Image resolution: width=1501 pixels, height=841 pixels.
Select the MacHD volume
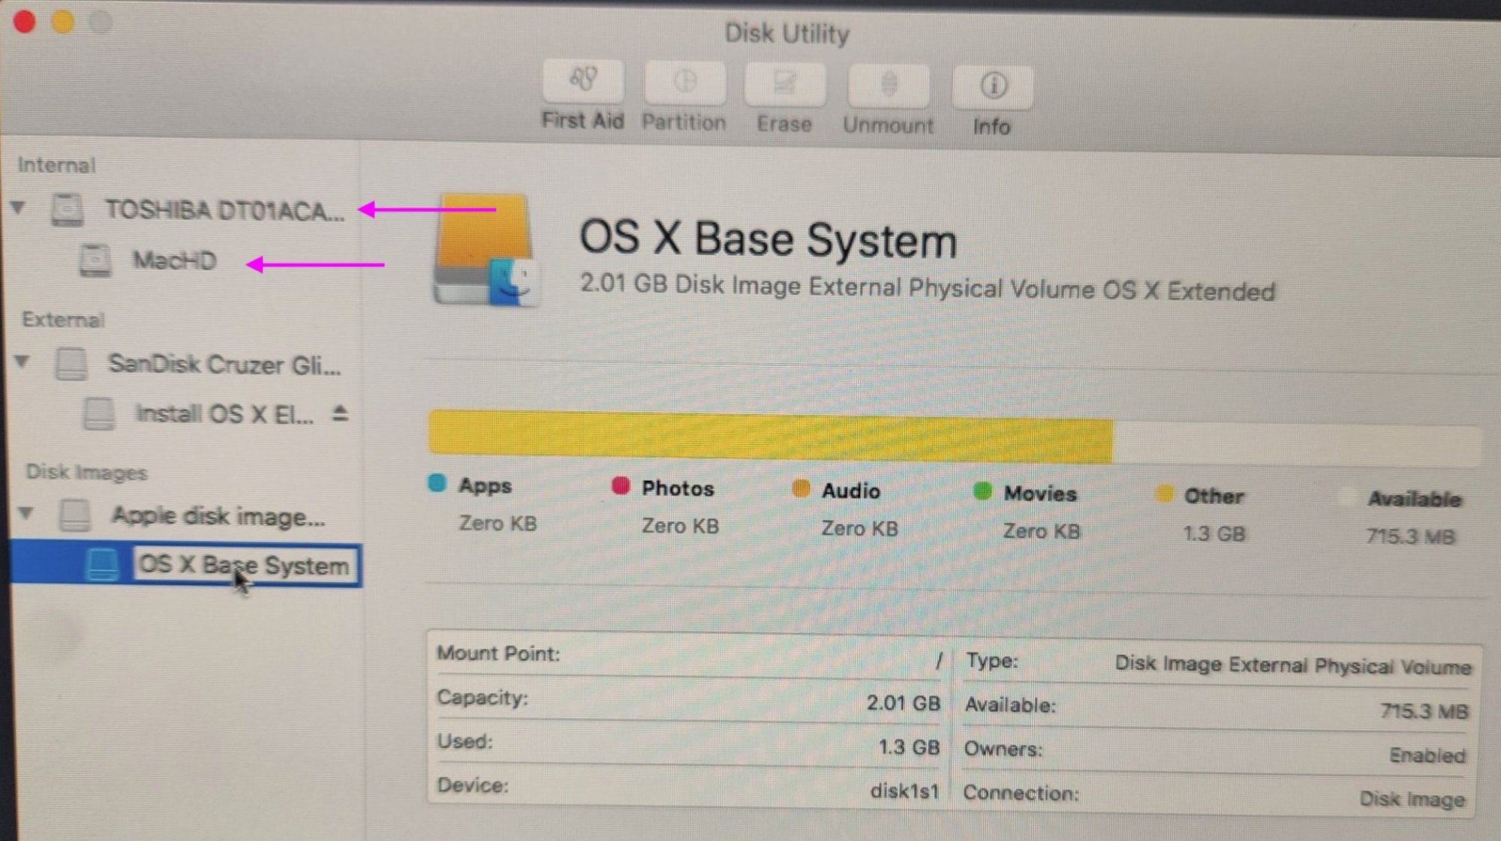point(175,260)
